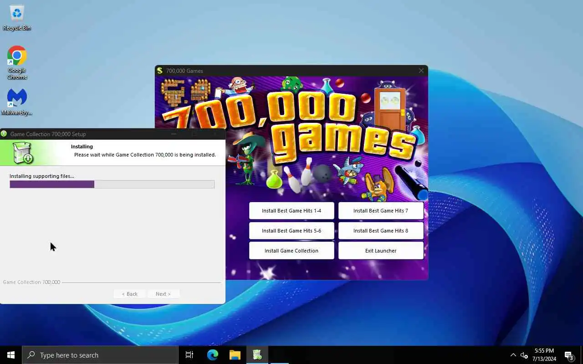
Task: Click the 700,000 Games title bar icon
Action: (x=159, y=71)
